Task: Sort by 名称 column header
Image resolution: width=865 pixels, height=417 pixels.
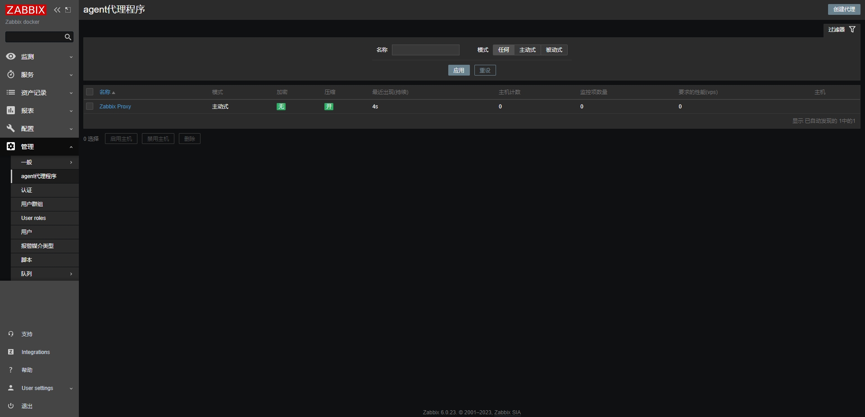Action: point(107,92)
